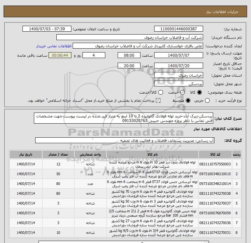Viewport: 251px width, 243px height.
Task: Select the کالا radio button
Action: pos(199,92)
